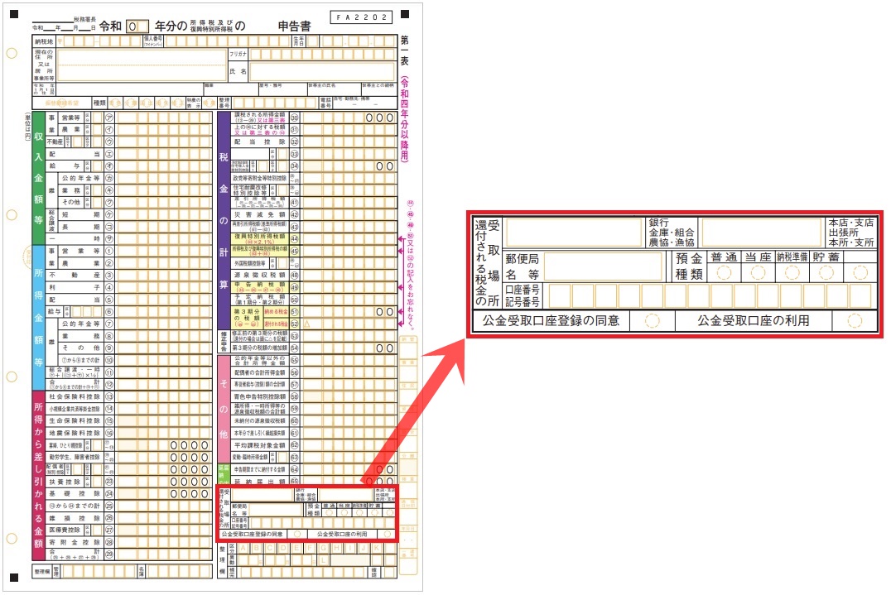Select the 貯蓄 deposit type circle in enlarged panel
891x595 pixels.
826,273
